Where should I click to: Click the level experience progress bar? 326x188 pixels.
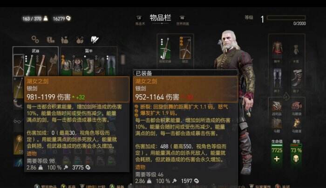click(x=286, y=18)
